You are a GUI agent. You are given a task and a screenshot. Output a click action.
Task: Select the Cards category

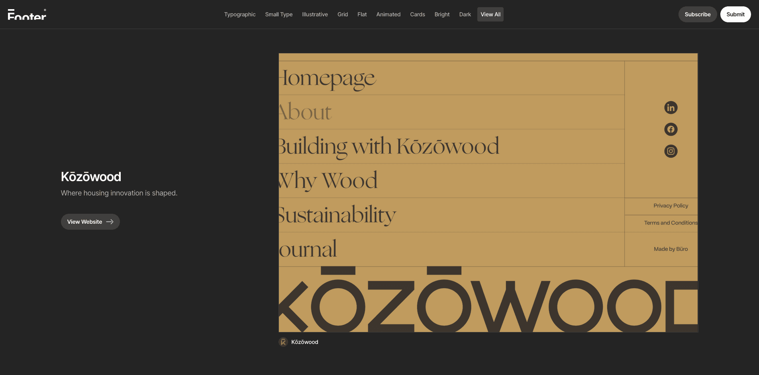[x=418, y=14]
